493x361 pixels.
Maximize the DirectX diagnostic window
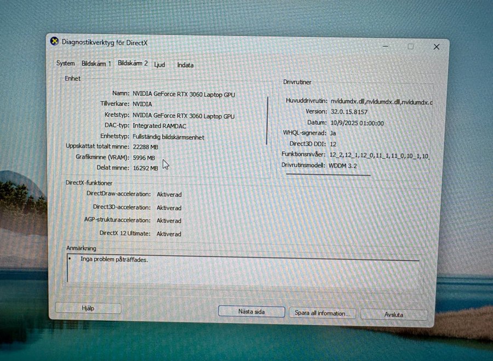[x=410, y=47]
